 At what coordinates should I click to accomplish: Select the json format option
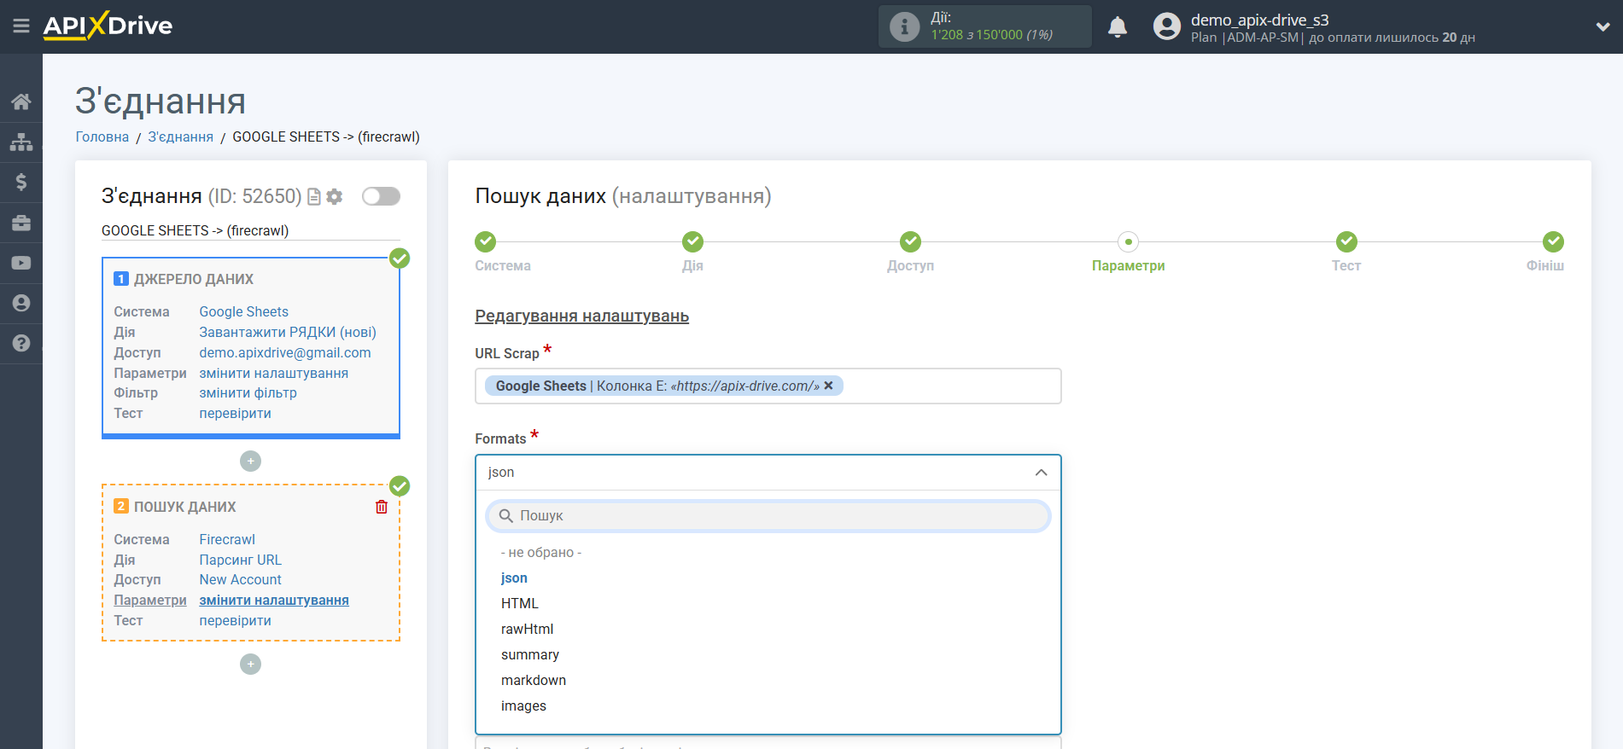[514, 578]
